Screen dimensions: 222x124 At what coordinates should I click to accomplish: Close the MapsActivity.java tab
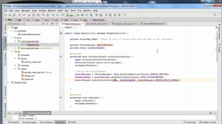point(83,24)
